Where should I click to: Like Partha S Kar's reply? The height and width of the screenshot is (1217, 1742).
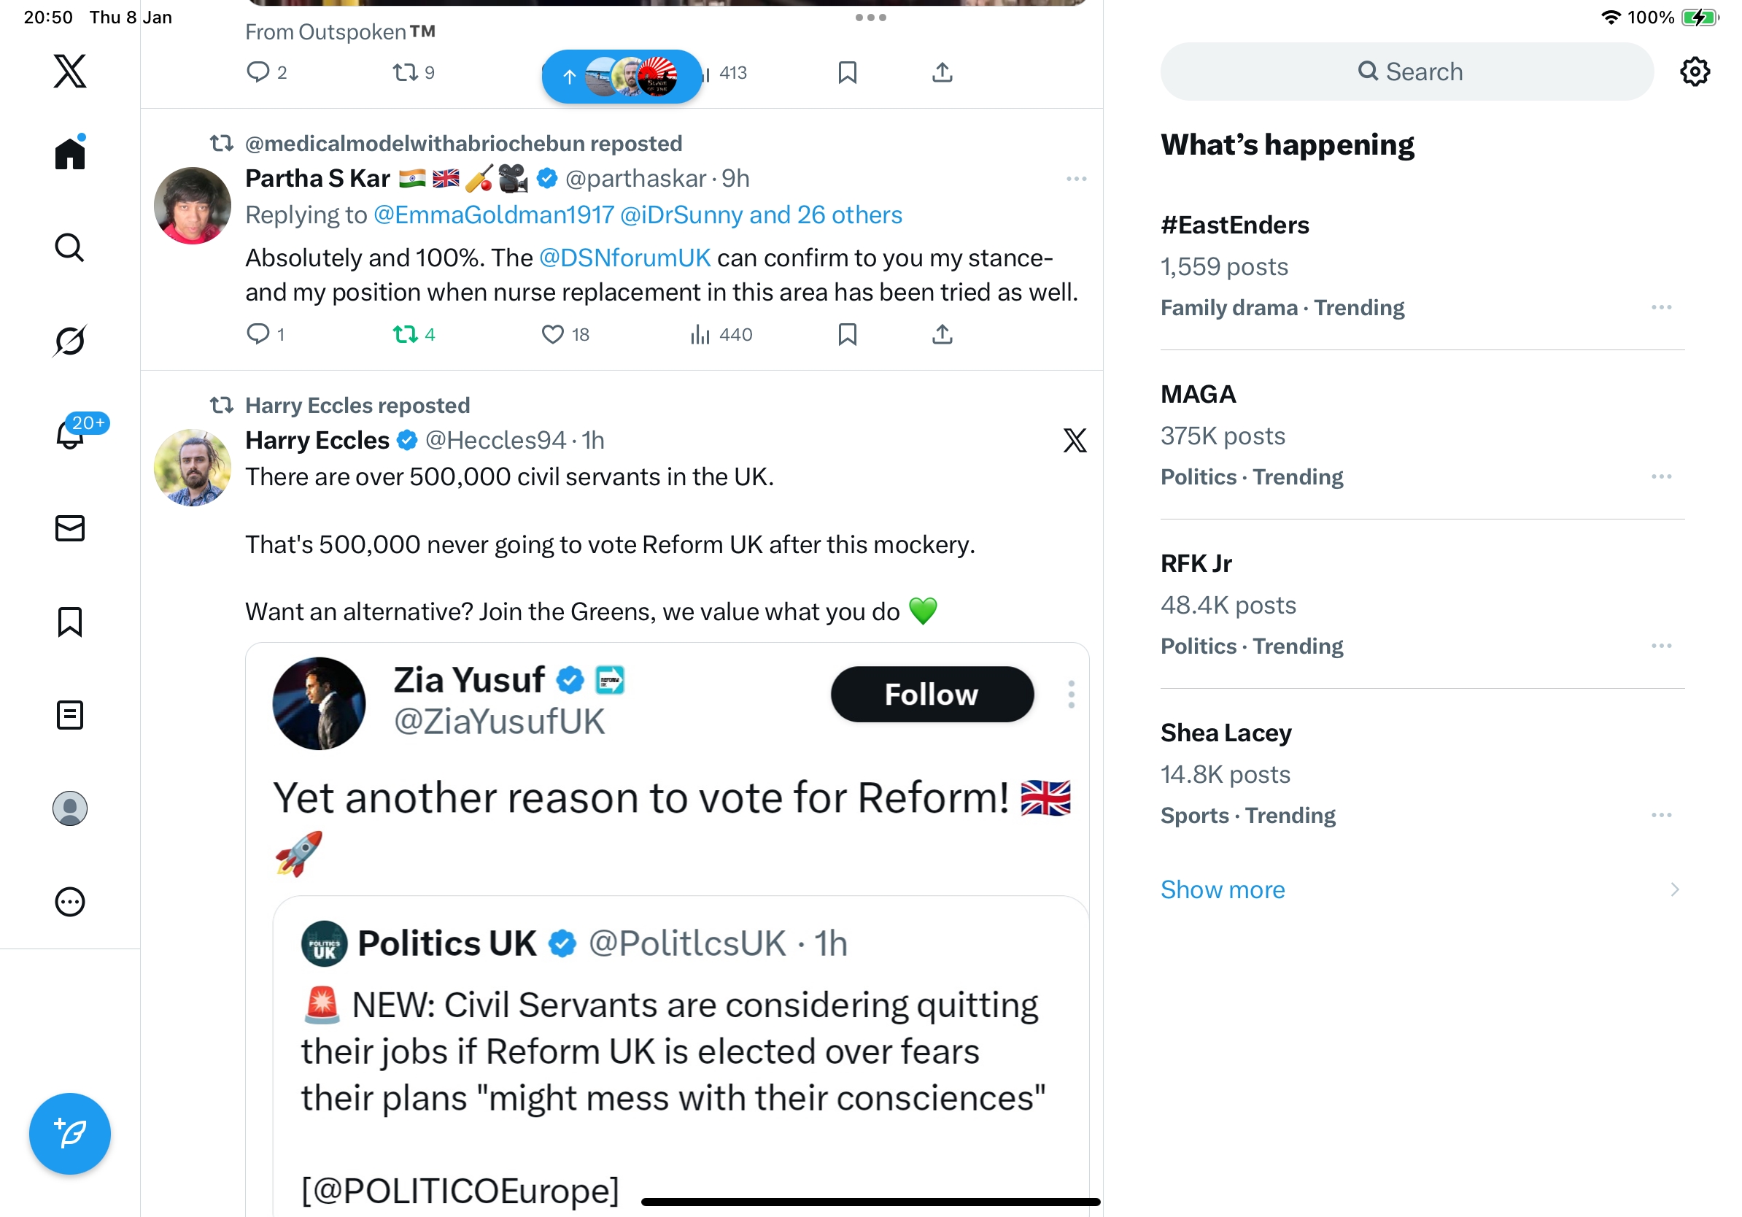(x=552, y=335)
